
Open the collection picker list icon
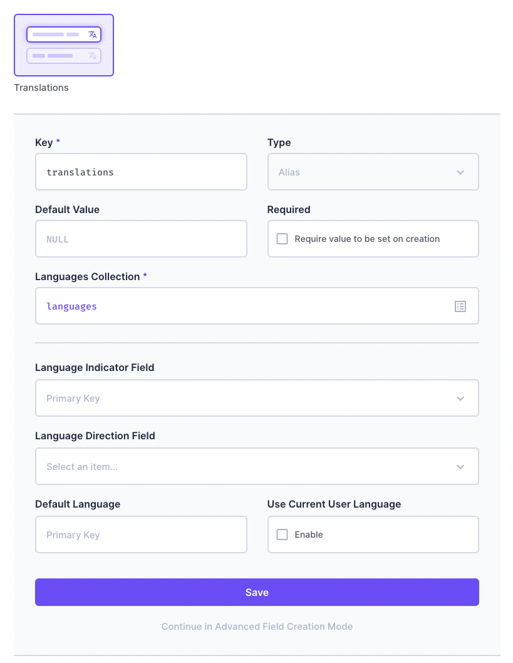click(460, 306)
